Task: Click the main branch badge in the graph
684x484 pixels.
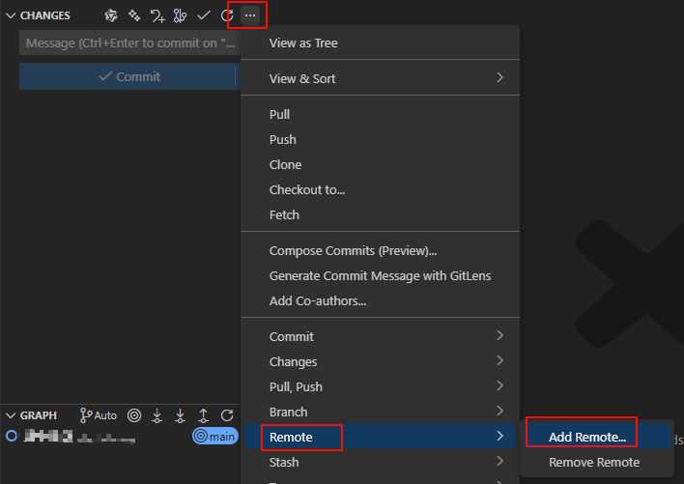Action: coord(215,436)
